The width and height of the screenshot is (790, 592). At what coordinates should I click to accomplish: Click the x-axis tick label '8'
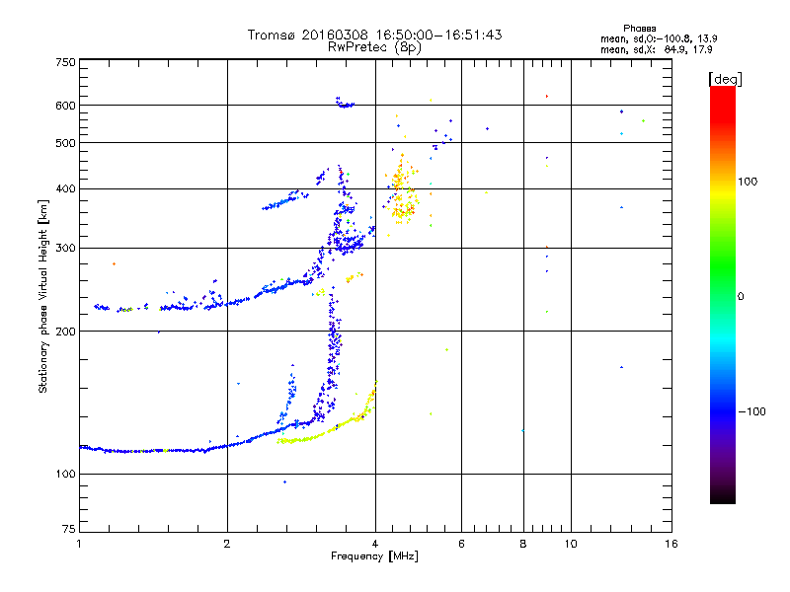point(523,544)
